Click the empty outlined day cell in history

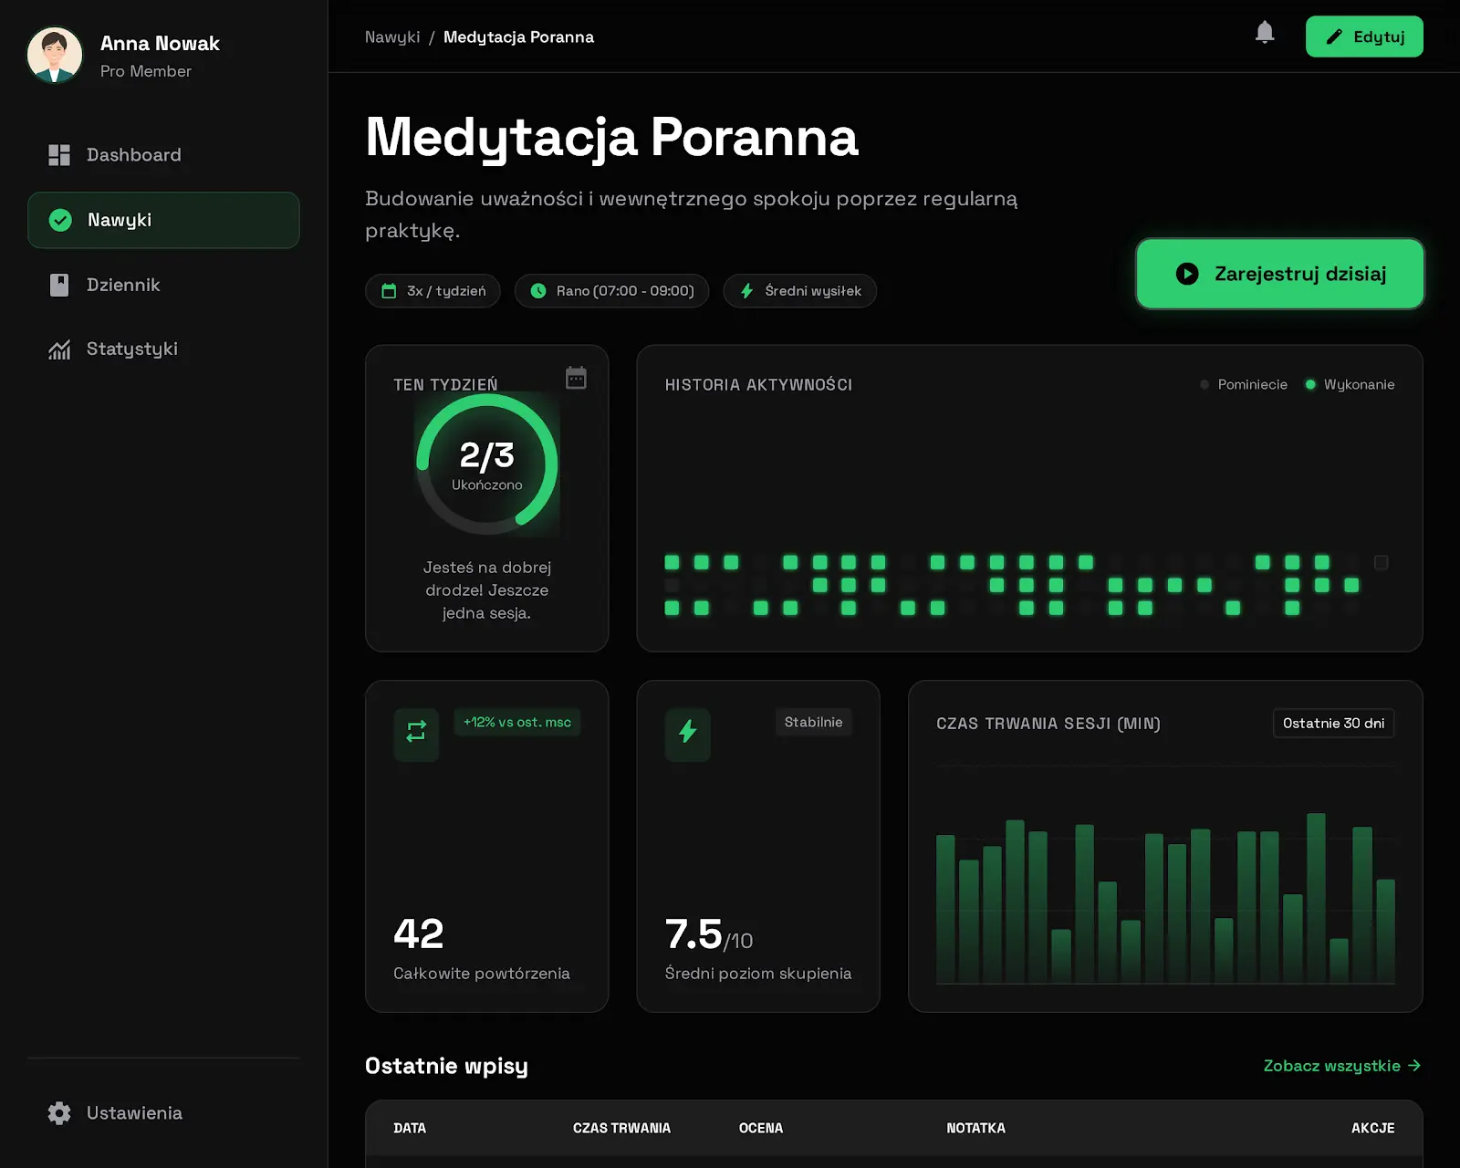pos(1382,562)
